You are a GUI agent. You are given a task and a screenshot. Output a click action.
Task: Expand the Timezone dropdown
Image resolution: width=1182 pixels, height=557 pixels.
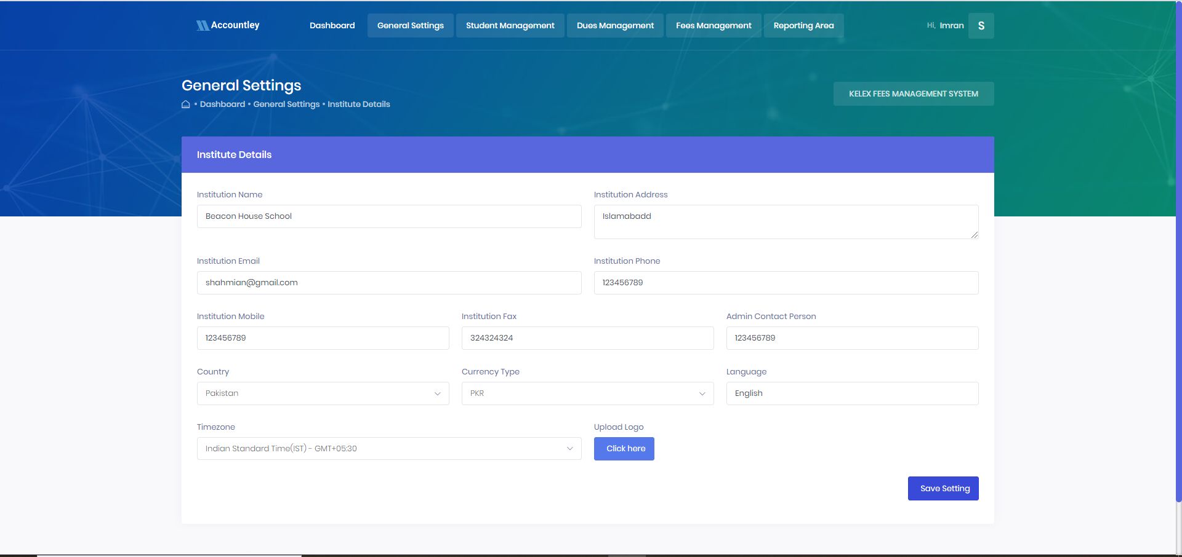(x=388, y=449)
